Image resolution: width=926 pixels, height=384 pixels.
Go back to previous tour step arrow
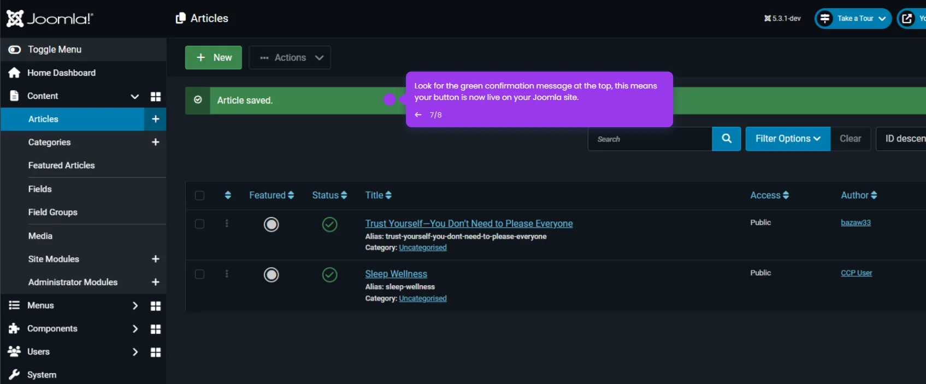point(418,115)
